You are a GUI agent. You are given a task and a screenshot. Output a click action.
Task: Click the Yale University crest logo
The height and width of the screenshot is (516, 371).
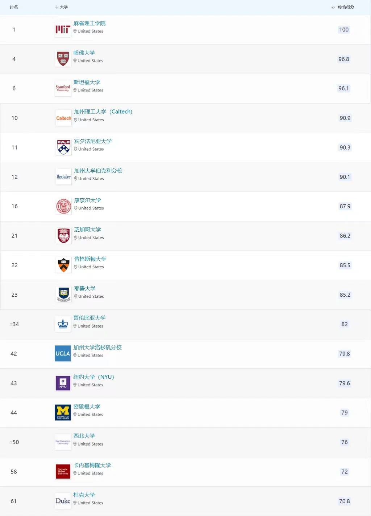(x=63, y=294)
